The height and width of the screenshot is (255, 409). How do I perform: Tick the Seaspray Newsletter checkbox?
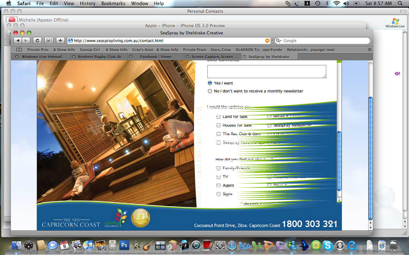[269, 125]
